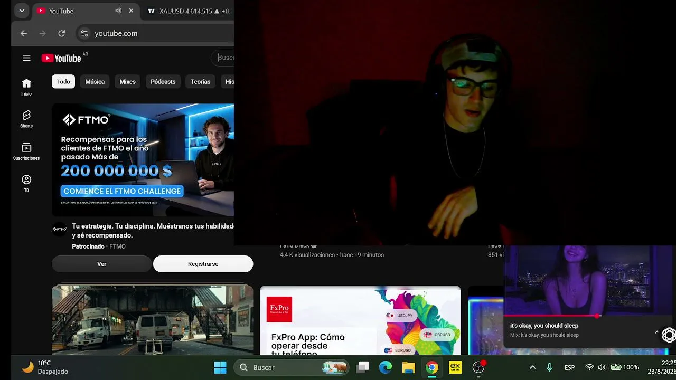The height and width of the screenshot is (380, 676).
Task: Close the YouTube browser tab
Action: click(x=131, y=11)
